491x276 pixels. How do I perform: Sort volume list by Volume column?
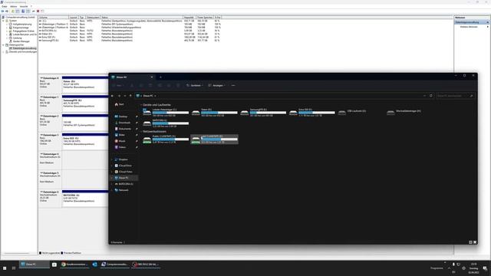tap(53, 17)
